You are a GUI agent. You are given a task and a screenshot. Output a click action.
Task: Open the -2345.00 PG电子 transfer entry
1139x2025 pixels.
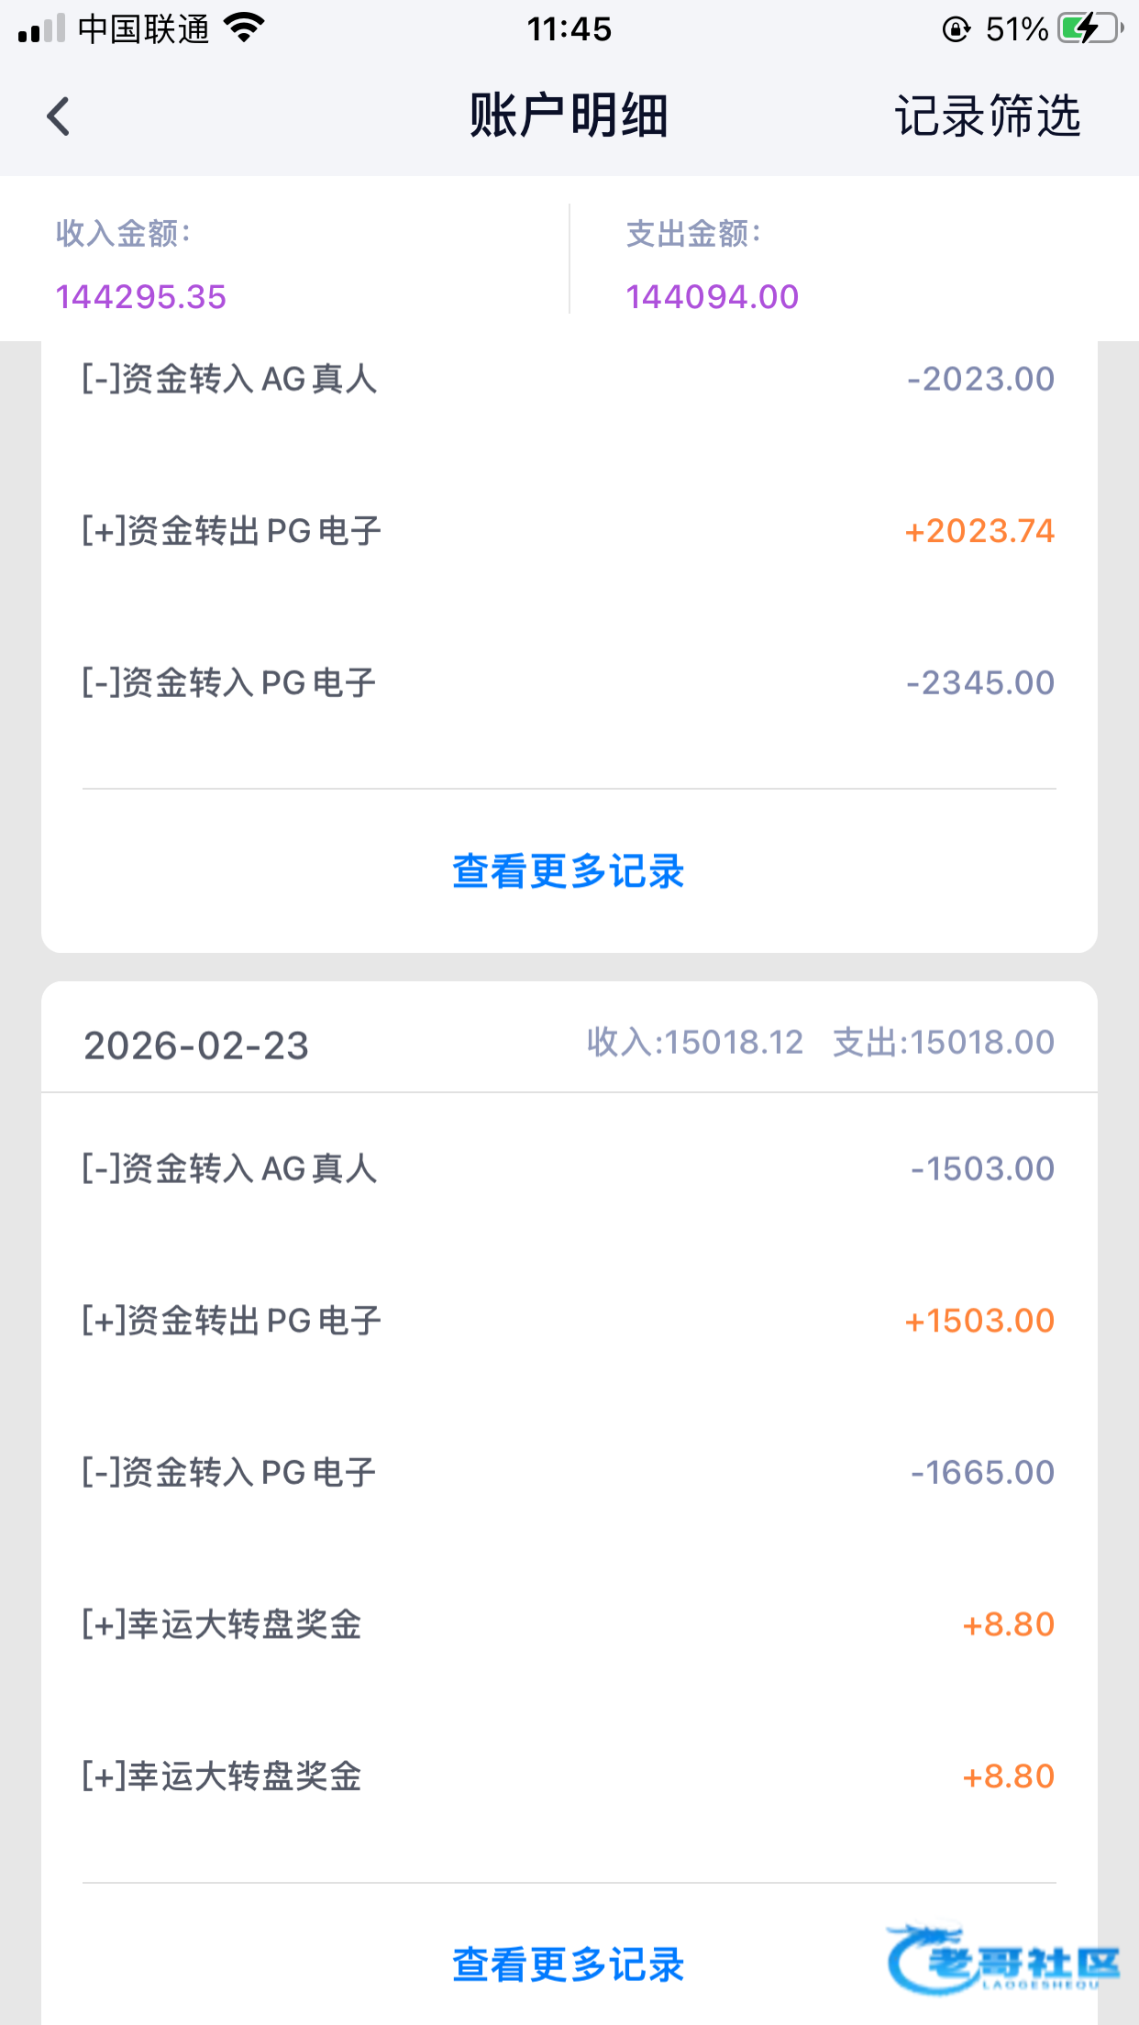pyautogui.click(x=569, y=683)
